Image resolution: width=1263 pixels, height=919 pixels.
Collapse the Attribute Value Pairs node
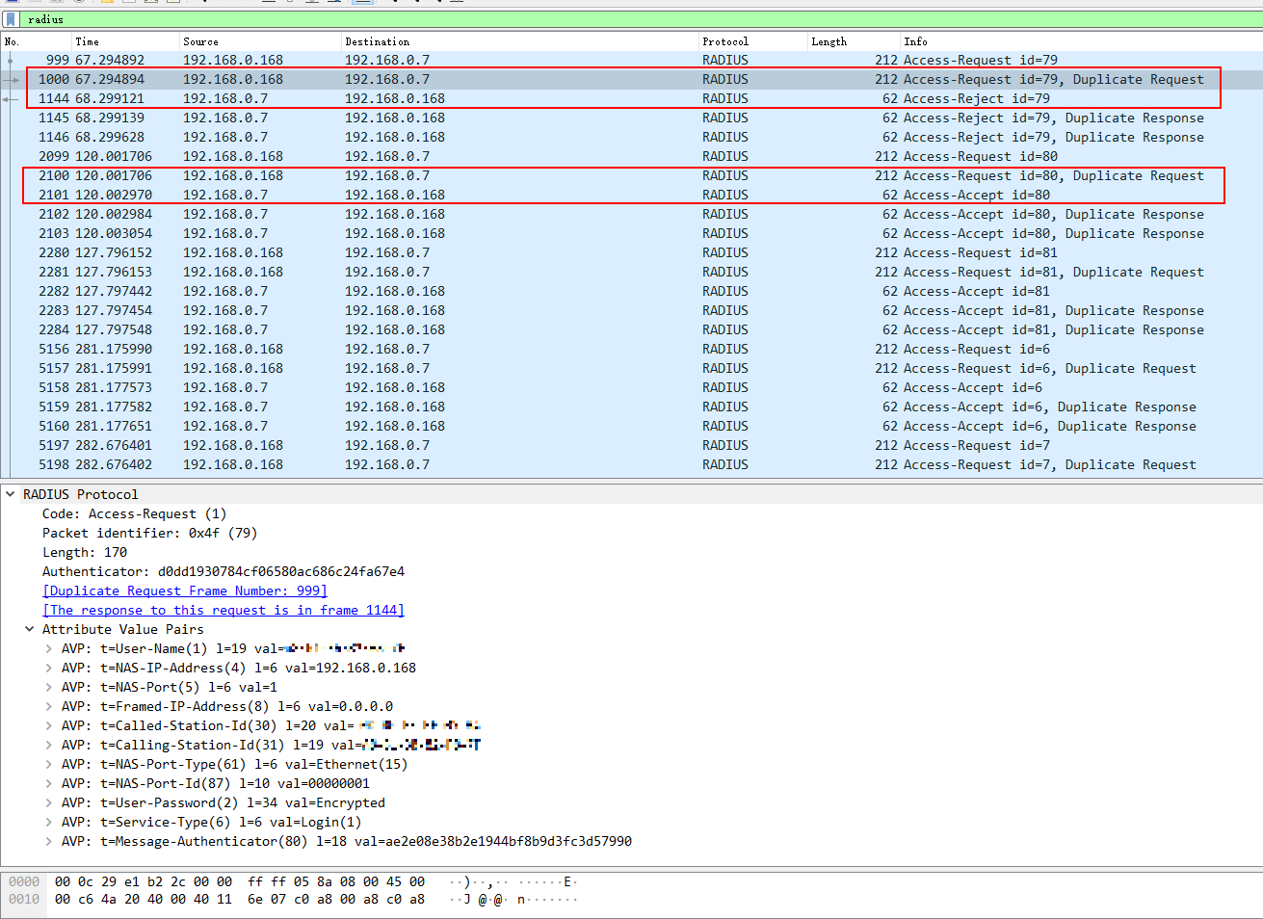pyautogui.click(x=30, y=629)
